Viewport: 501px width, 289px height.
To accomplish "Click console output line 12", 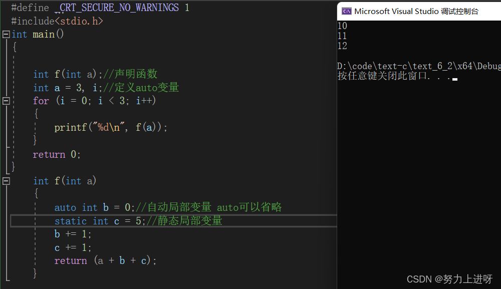I will click(x=342, y=46).
